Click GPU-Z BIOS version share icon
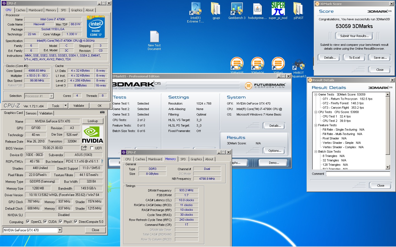 click(x=84, y=148)
